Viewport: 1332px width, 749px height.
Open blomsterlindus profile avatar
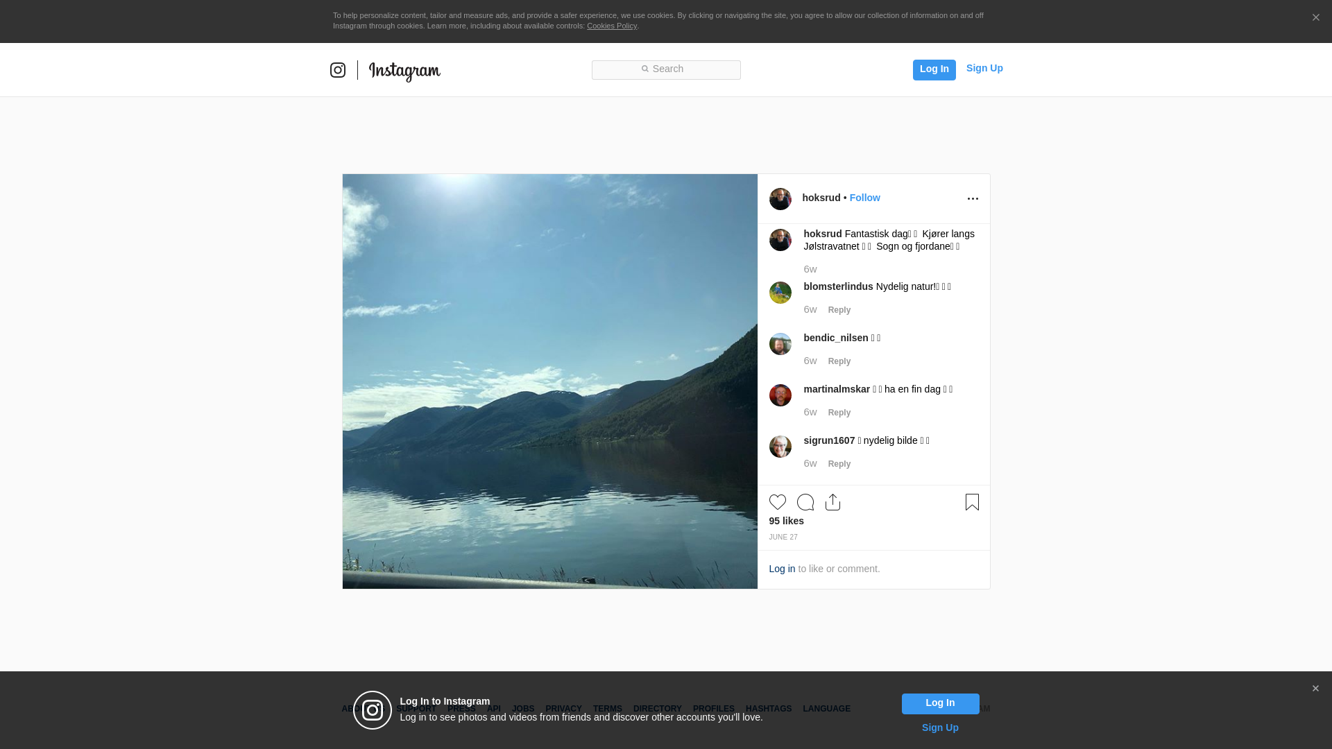(780, 293)
